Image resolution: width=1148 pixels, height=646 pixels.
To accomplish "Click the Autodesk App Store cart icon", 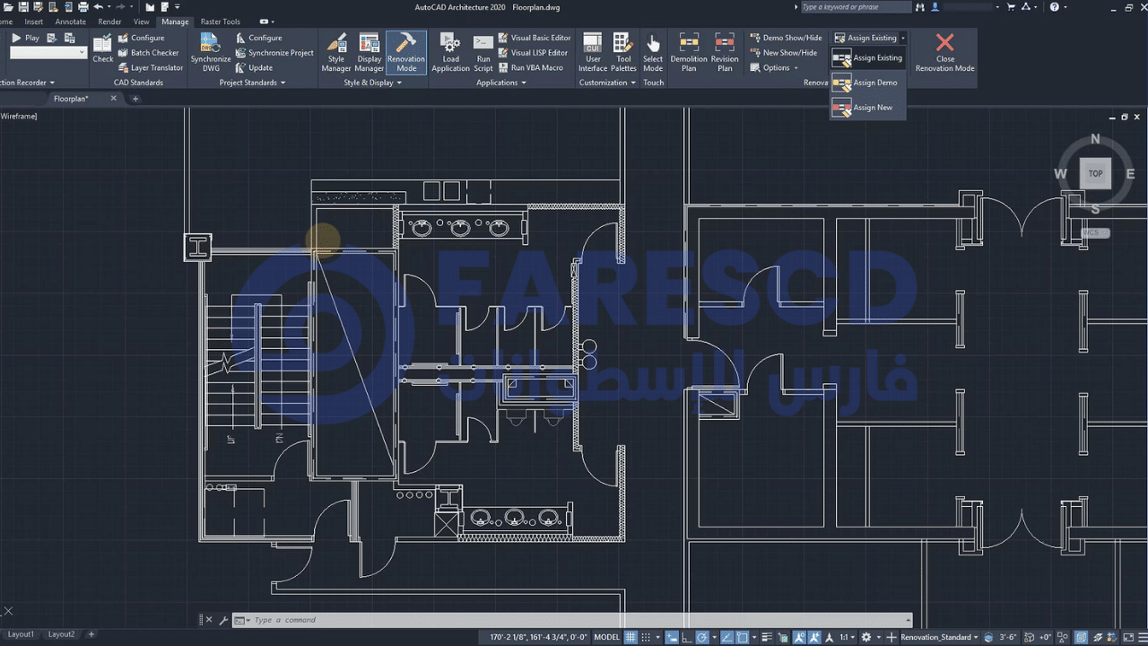I will pyautogui.click(x=1011, y=7).
